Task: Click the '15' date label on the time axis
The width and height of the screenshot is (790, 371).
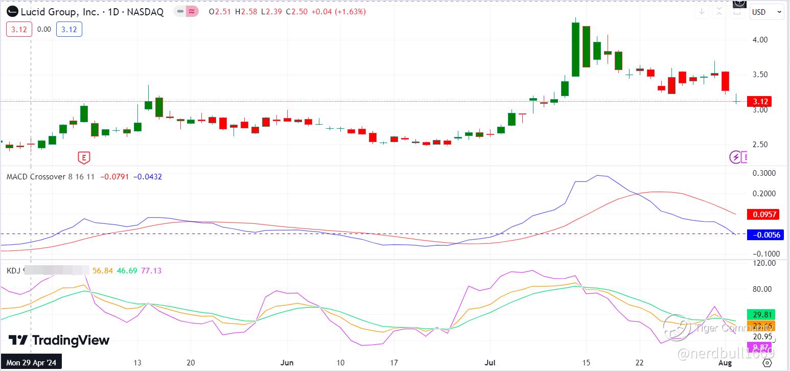Action: click(x=587, y=363)
